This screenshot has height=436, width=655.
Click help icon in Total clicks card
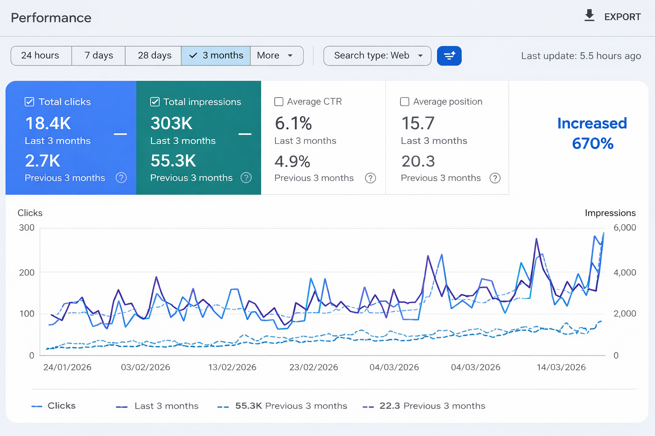click(121, 178)
